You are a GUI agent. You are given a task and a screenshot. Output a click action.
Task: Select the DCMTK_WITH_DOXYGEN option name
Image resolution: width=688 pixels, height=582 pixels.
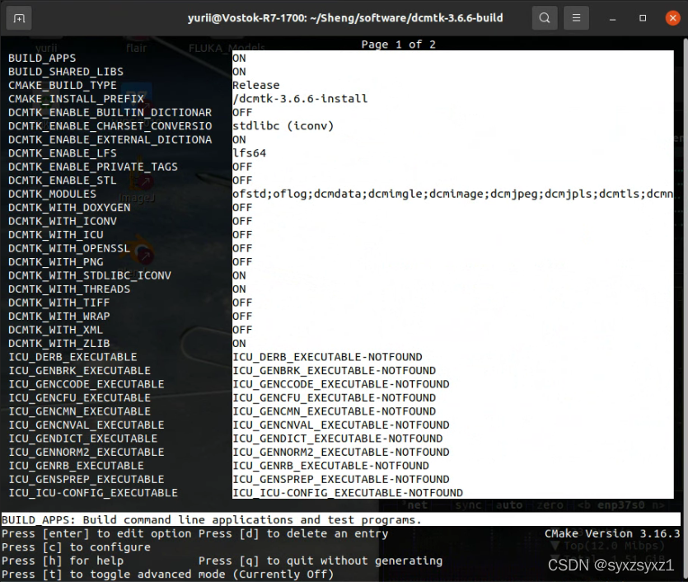69,208
